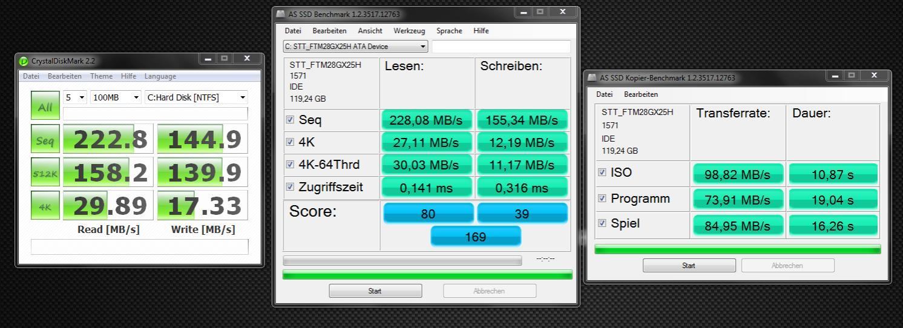903x328 pixels.
Task: Click the 19,04 s Programm duration
Action: (833, 200)
